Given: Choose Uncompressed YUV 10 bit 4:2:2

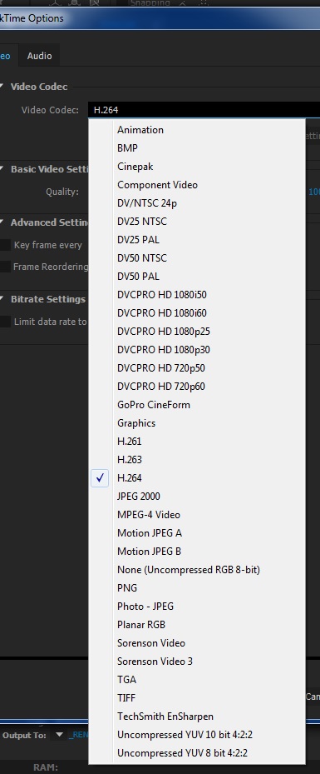Looking at the screenshot, I should pyautogui.click(x=197, y=735).
